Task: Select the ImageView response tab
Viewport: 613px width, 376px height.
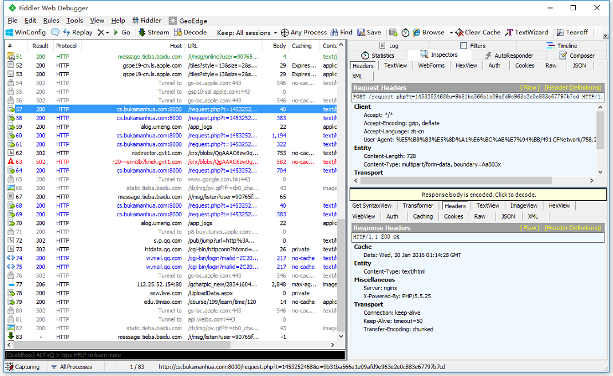Action: point(524,205)
